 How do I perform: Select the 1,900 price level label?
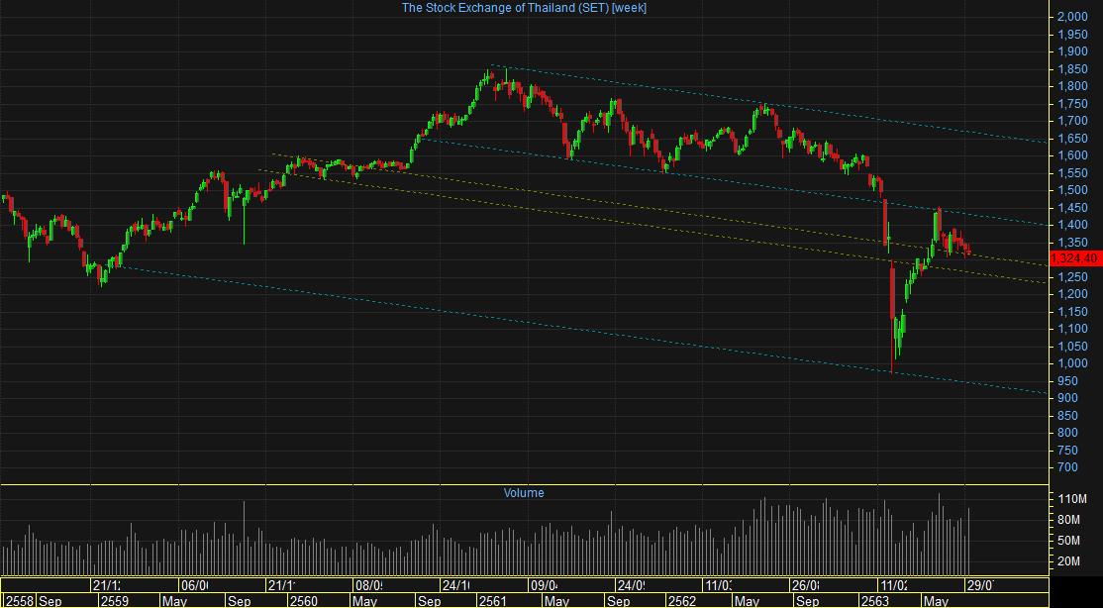(1072, 52)
